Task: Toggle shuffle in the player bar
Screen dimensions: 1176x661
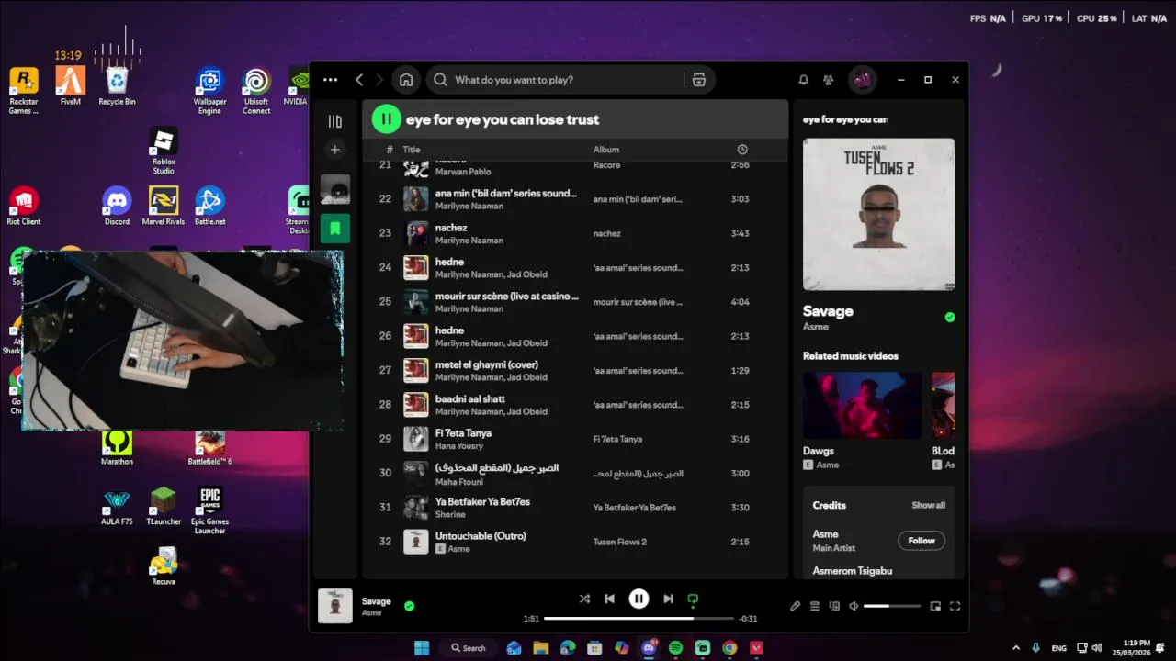Action: [x=584, y=599]
